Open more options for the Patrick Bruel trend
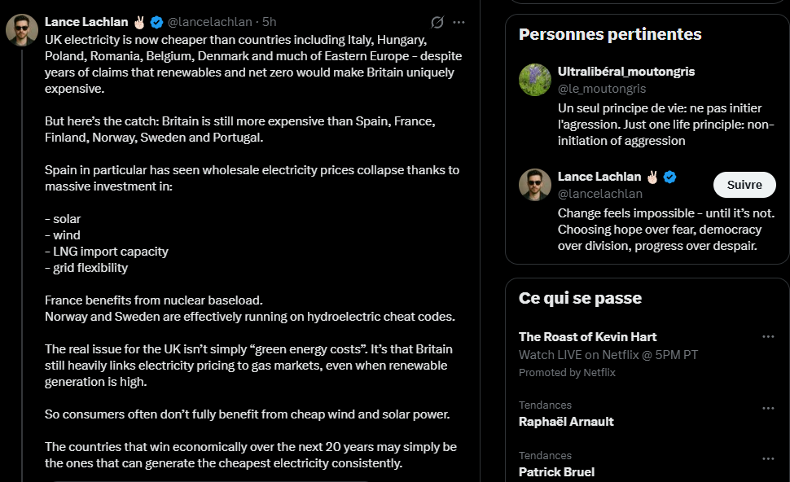 click(x=768, y=458)
